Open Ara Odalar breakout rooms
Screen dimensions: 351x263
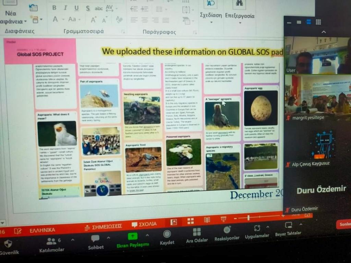tap(197, 232)
